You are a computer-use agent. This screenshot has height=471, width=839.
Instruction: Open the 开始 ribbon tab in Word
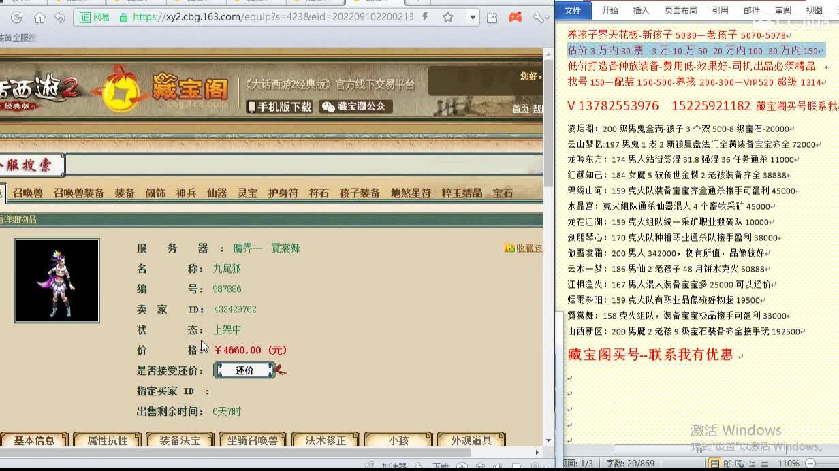point(610,10)
